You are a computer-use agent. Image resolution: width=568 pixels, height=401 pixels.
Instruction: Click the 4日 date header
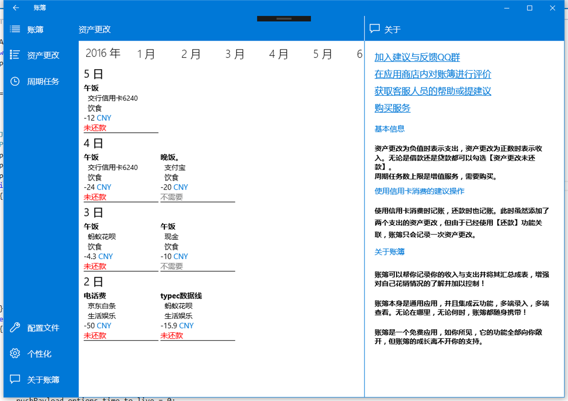[x=94, y=144]
